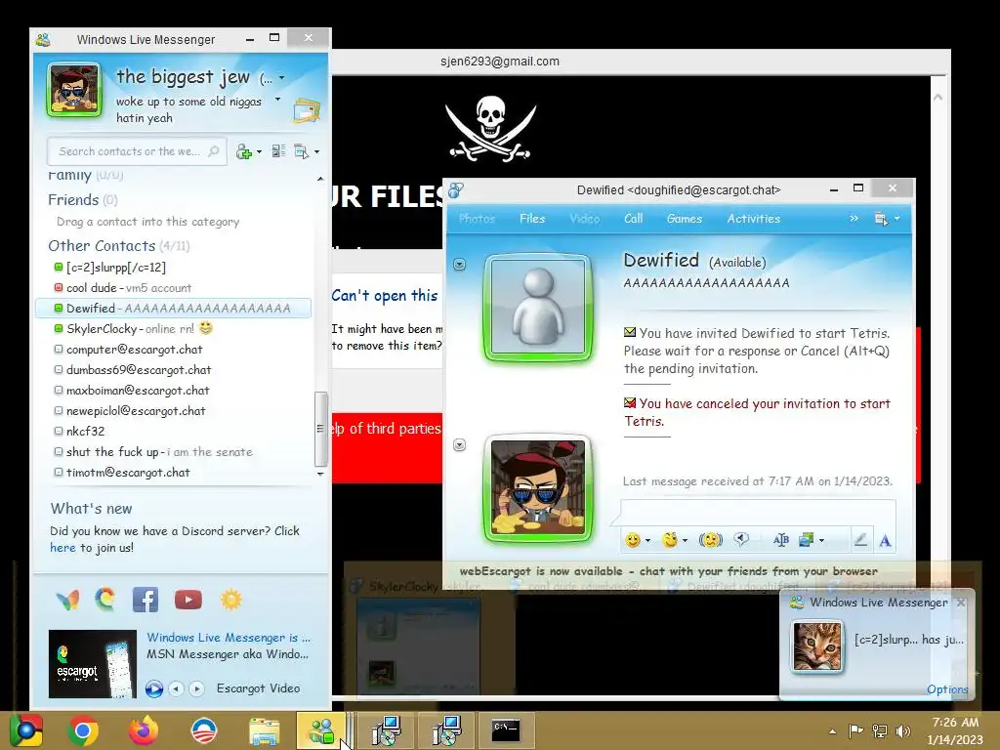Click your own display picture in Messenger
Image resolution: width=1000 pixels, height=750 pixels.
point(74,90)
